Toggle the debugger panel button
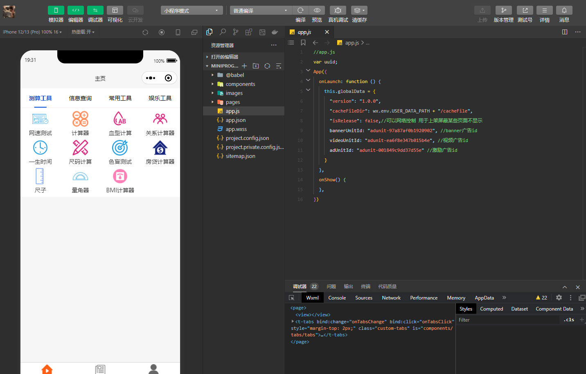 pos(95,10)
